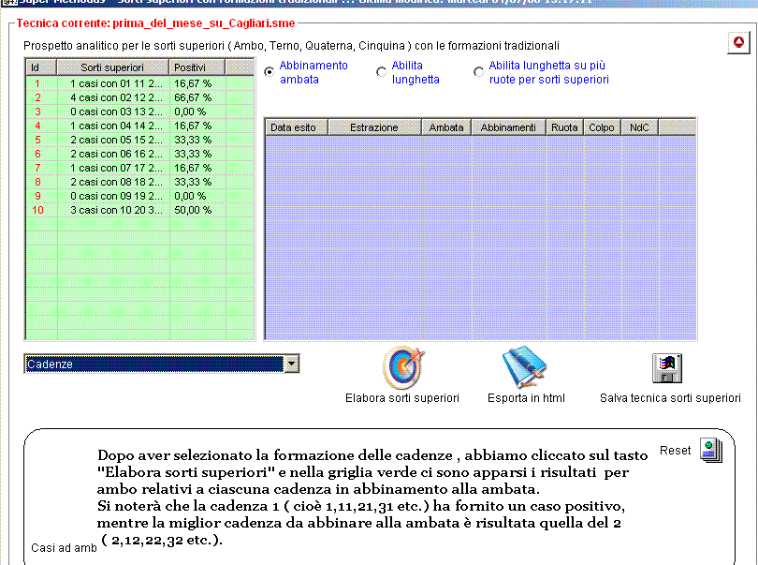
Task: Select row '2 casi con 05 15 2...'
Action: [139, 140]
